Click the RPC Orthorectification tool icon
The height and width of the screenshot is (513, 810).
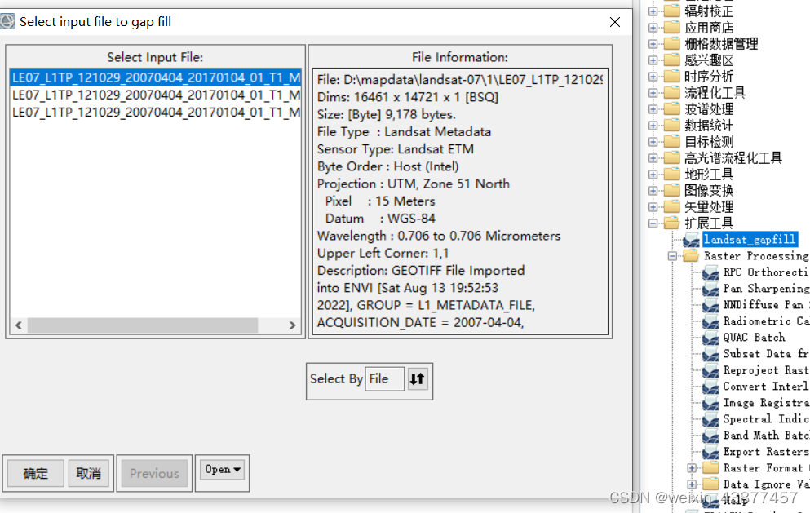(x=710, y=272)
